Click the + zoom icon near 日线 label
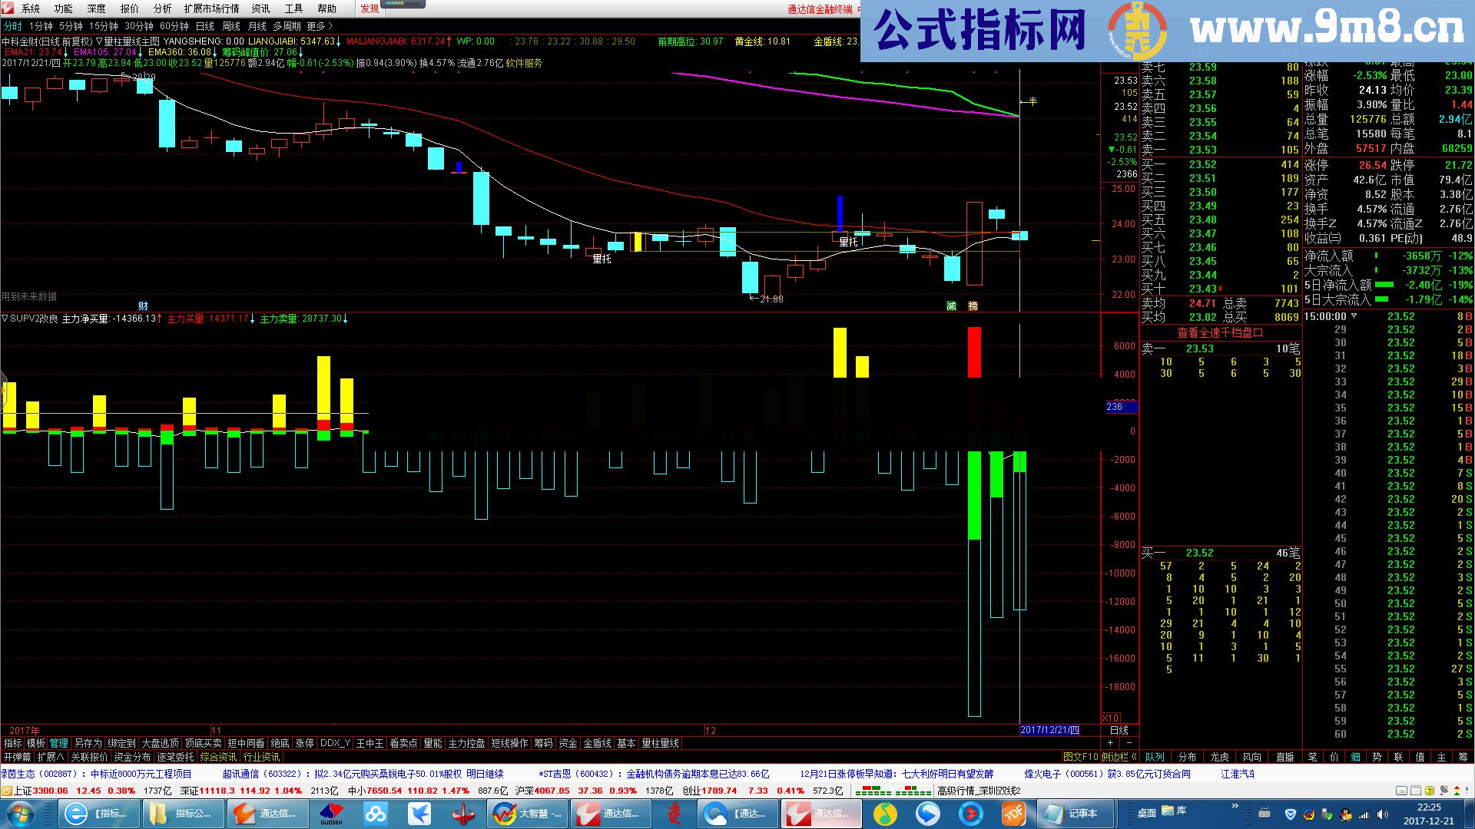The width and height of the screenshot is (1475, 829). coord(1109,743)
